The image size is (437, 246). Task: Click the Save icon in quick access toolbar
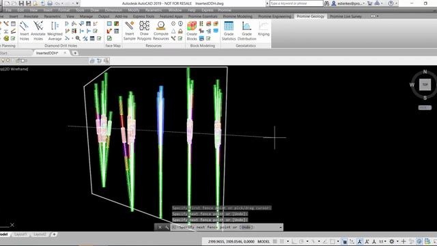[21, 3]
